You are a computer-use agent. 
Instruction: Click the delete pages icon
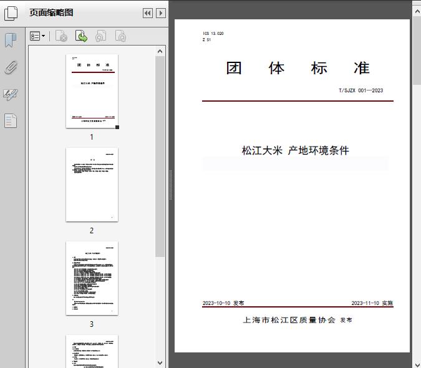pyautogui.click(x=61, y=36)
